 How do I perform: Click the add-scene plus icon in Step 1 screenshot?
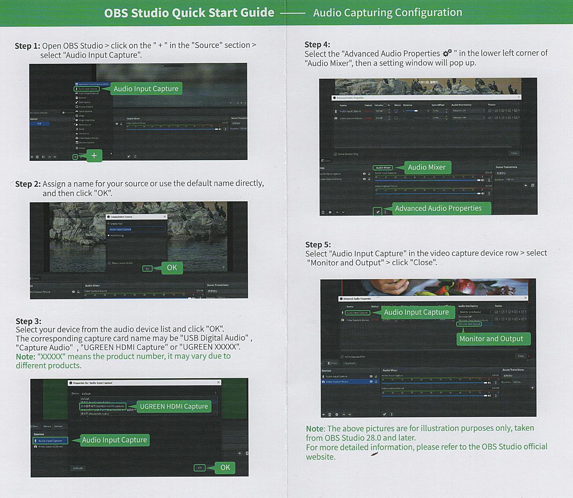[32, 157]
